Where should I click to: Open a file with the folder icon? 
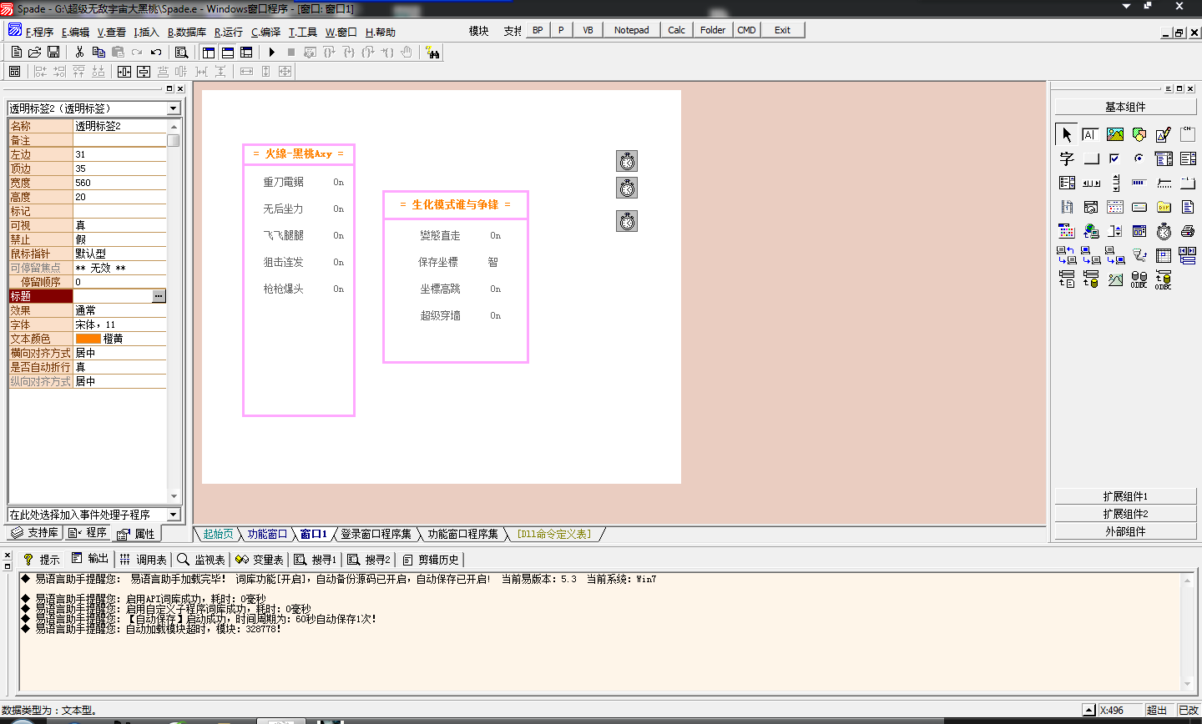[x=34, y=52]
